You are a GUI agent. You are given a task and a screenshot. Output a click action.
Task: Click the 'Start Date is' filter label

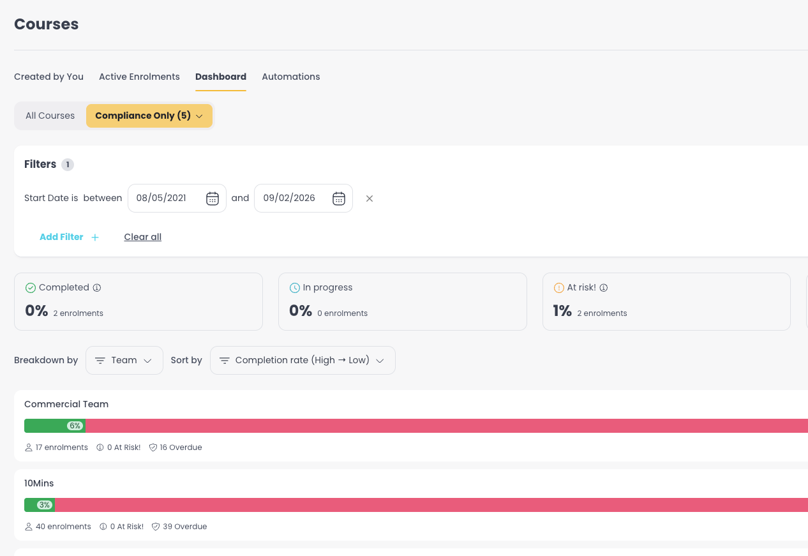point(51,199)
